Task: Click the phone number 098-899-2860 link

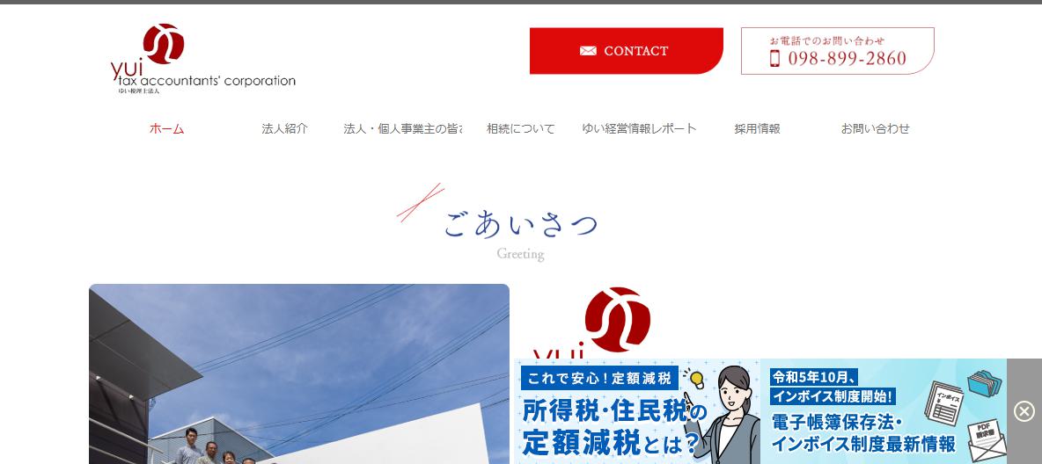Action: point(847,59)
